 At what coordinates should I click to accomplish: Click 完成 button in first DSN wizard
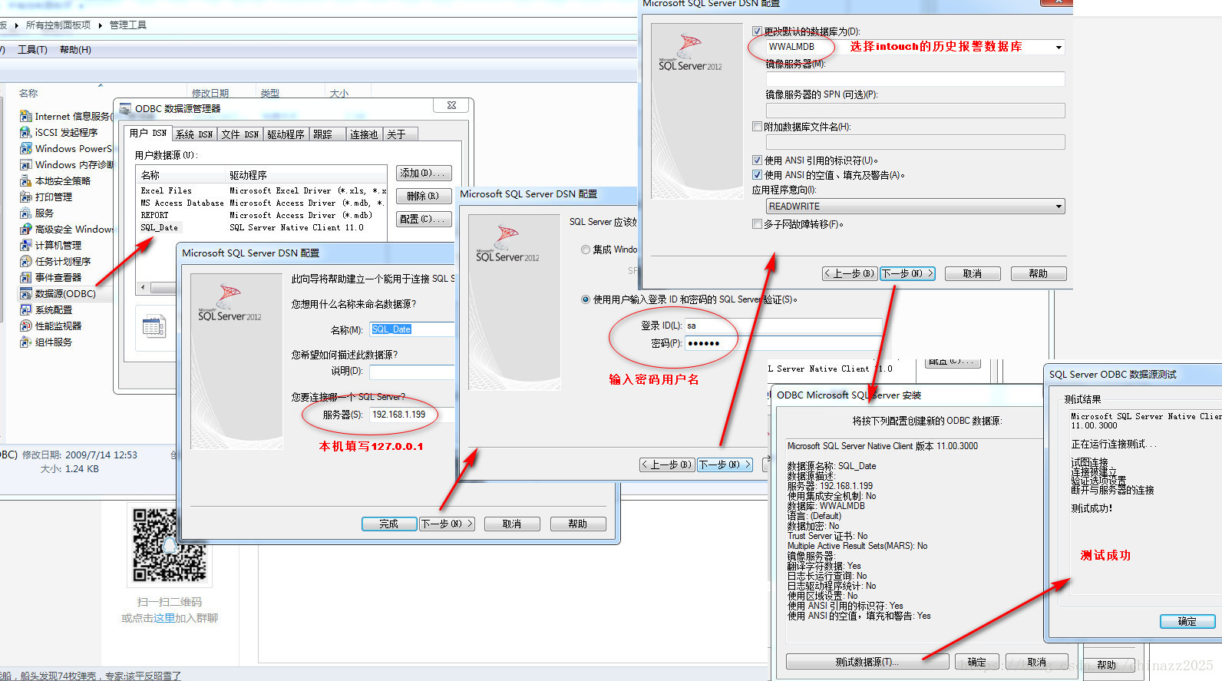point(389,524)
